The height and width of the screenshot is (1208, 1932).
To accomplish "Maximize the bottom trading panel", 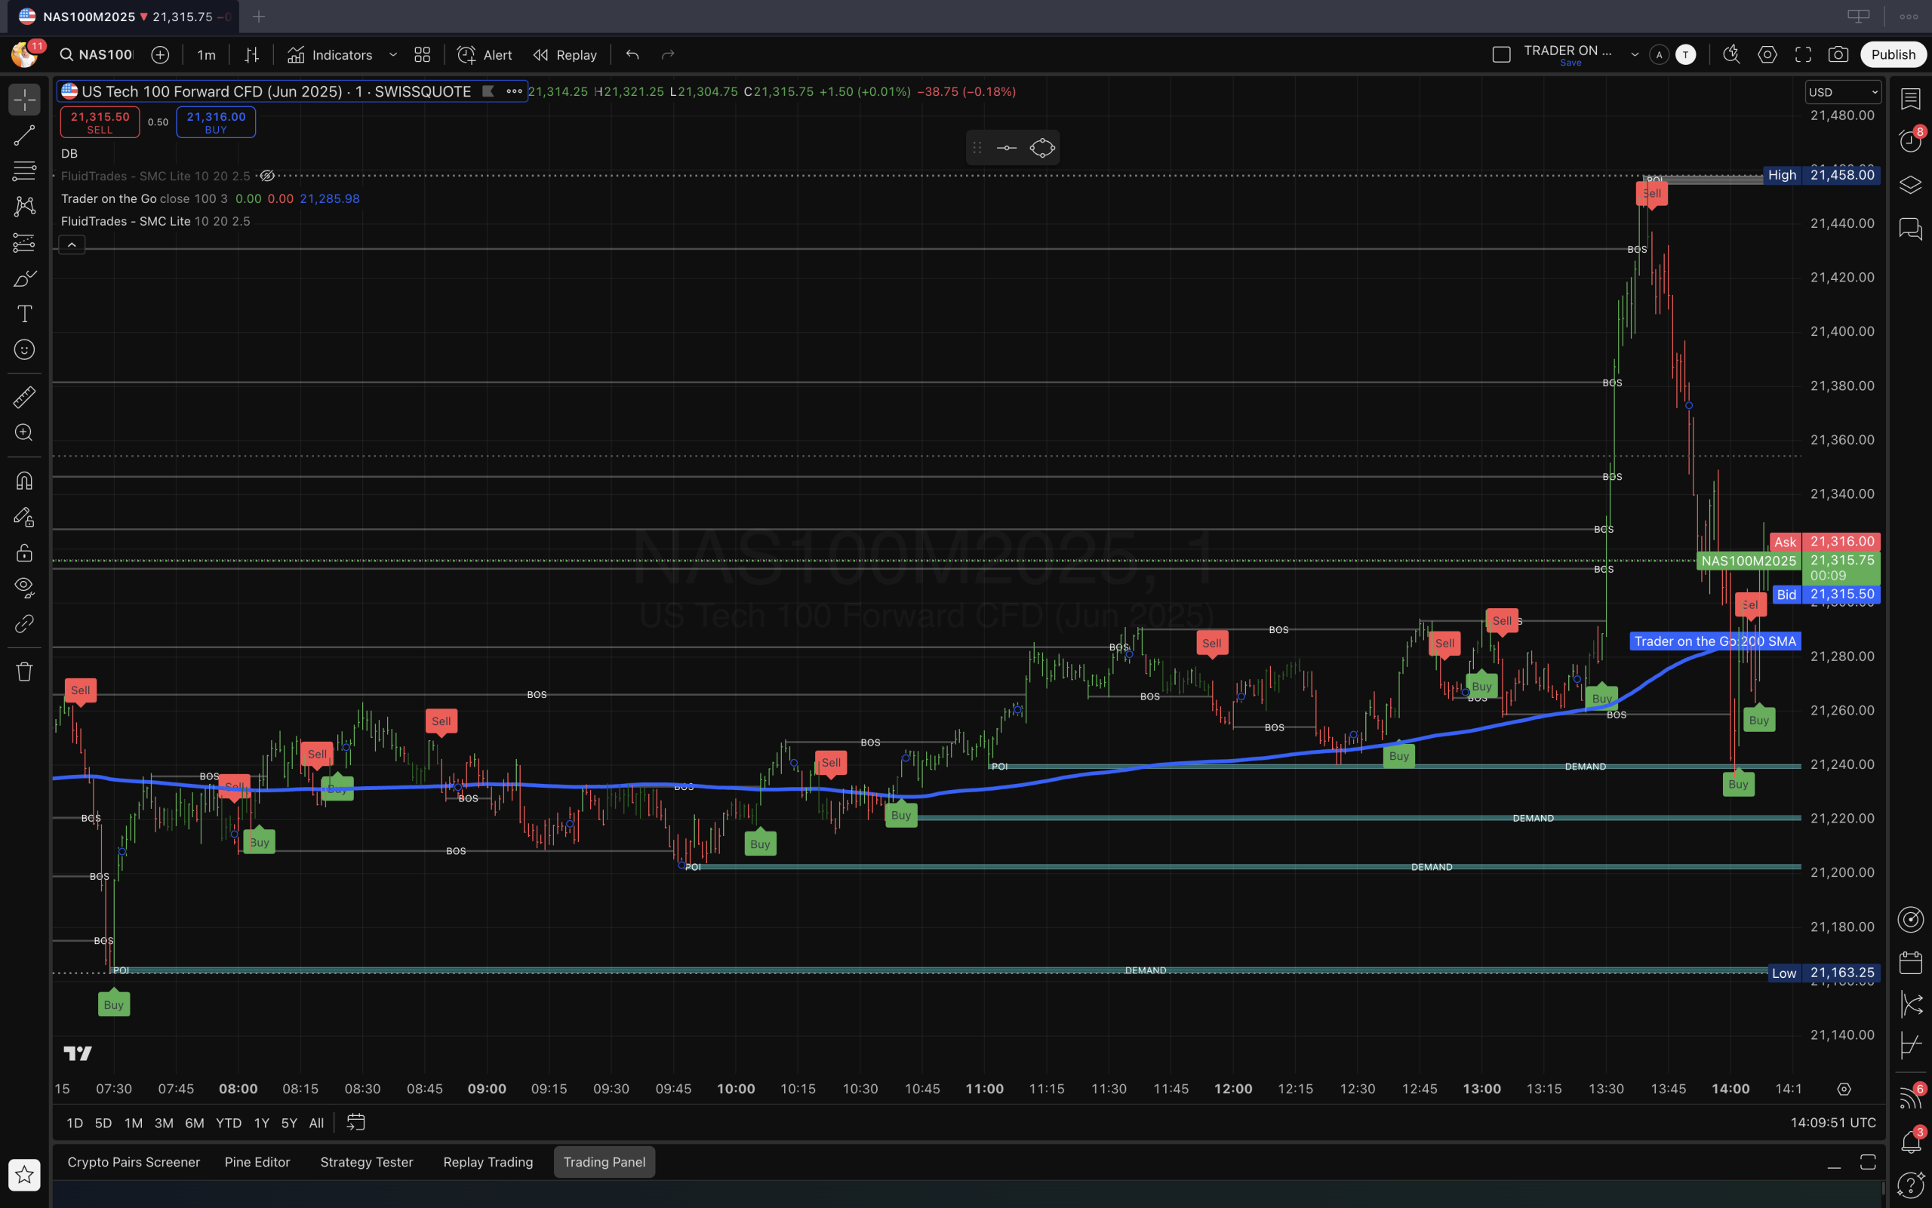I will [x=1867, y=1162].
